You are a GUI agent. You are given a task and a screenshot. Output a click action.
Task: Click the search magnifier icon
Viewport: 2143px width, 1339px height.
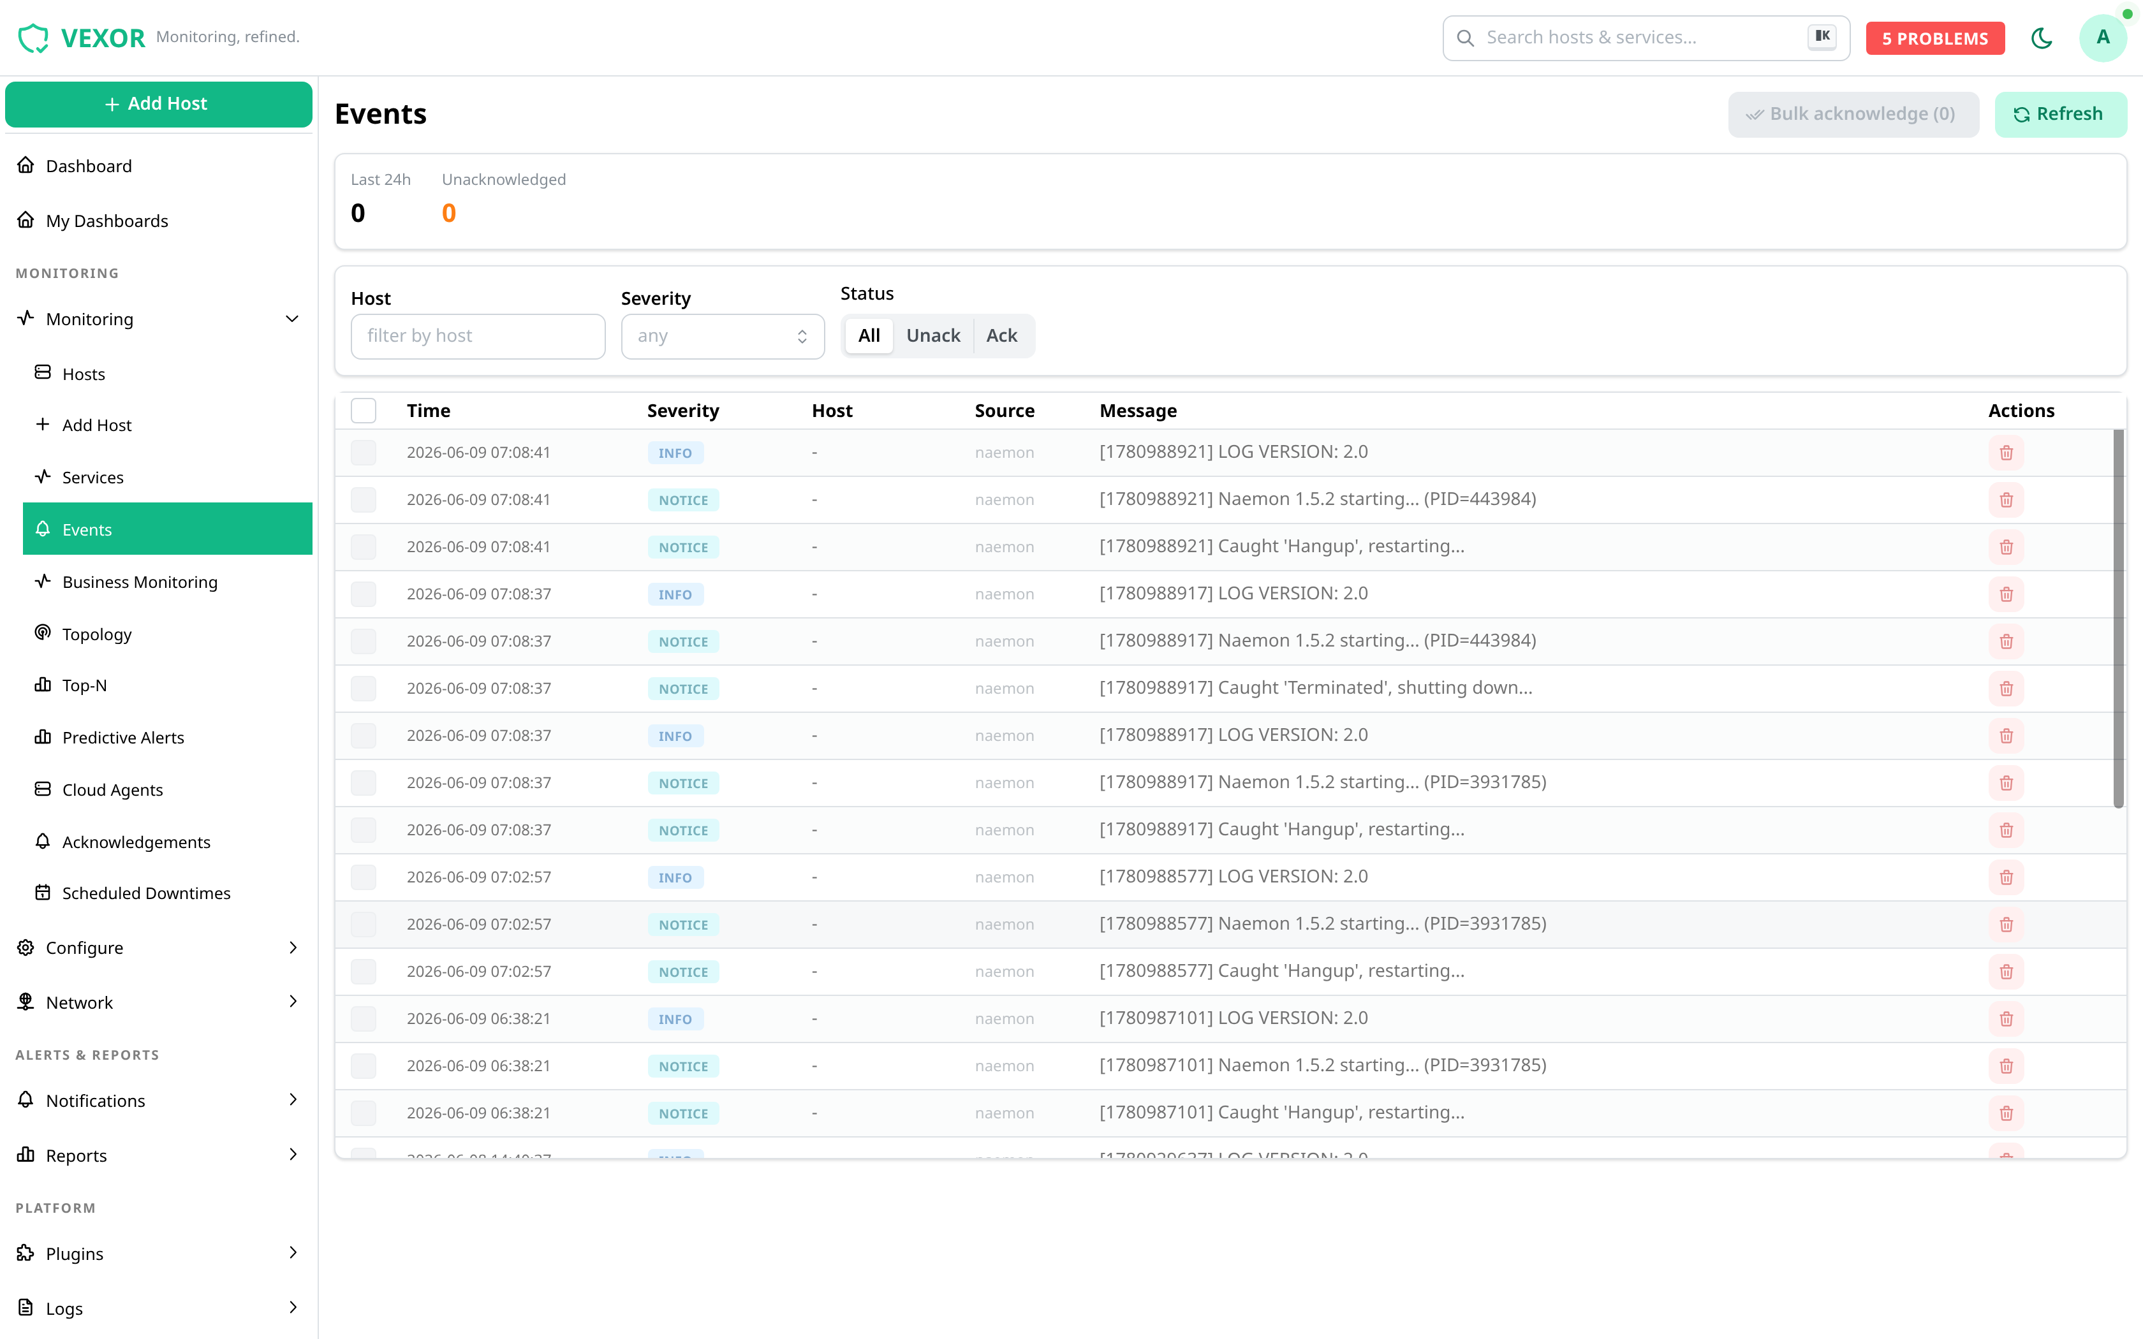click(x=1466, y=38)
